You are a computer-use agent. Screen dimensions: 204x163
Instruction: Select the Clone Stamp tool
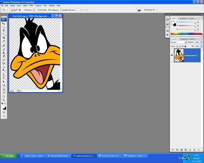pyautogui.click(x=4, y=53)
